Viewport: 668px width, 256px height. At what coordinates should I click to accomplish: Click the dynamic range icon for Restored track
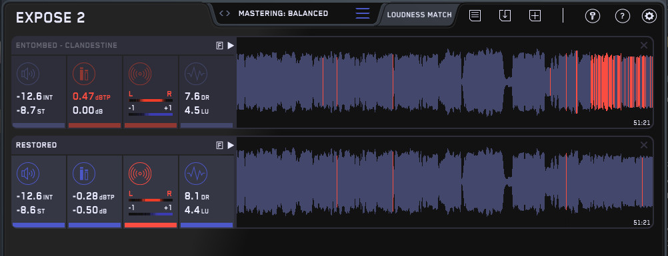[196, 174]
